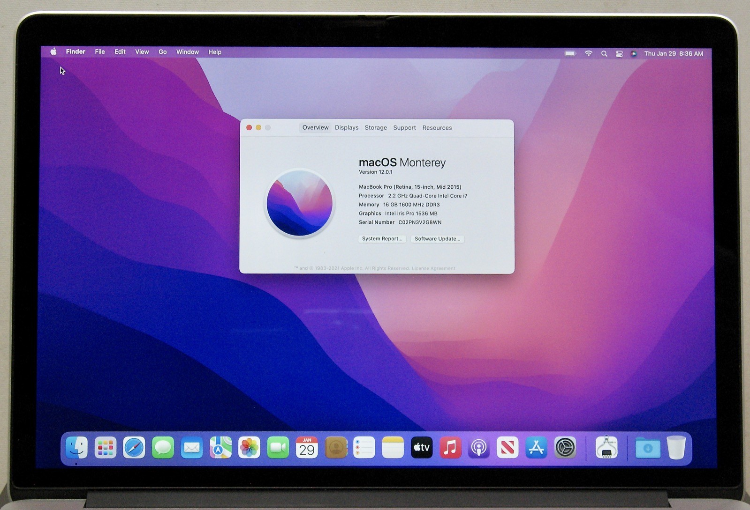This screenshot has width=750, height=510.
Task: Click the 16 GB 1600 MHz DDR3 text
Action: click(411, 205)
